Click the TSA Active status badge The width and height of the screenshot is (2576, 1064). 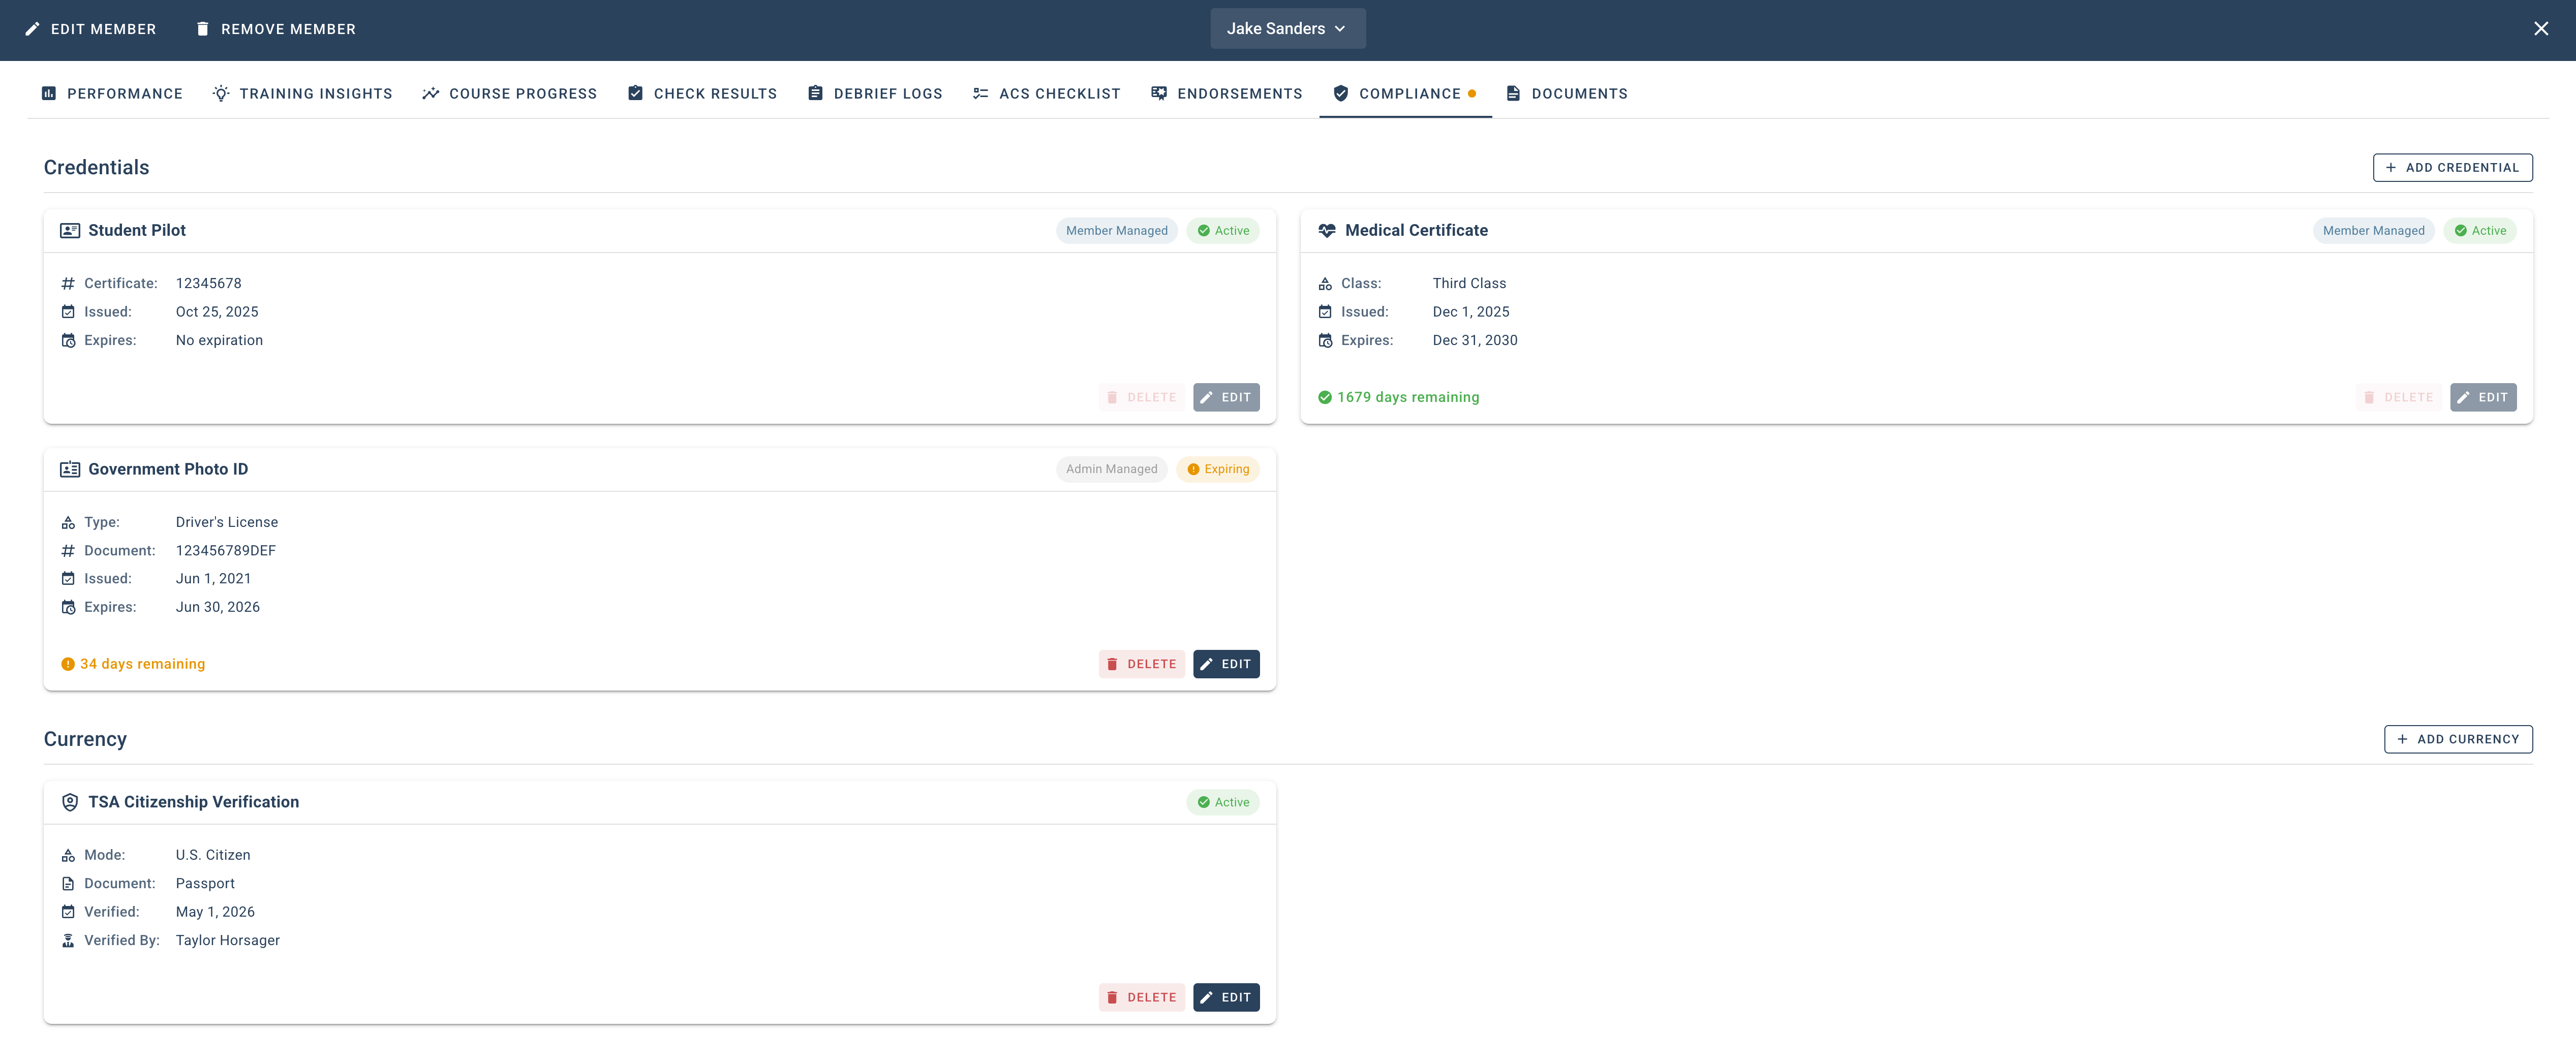[x=1223, y=802]
